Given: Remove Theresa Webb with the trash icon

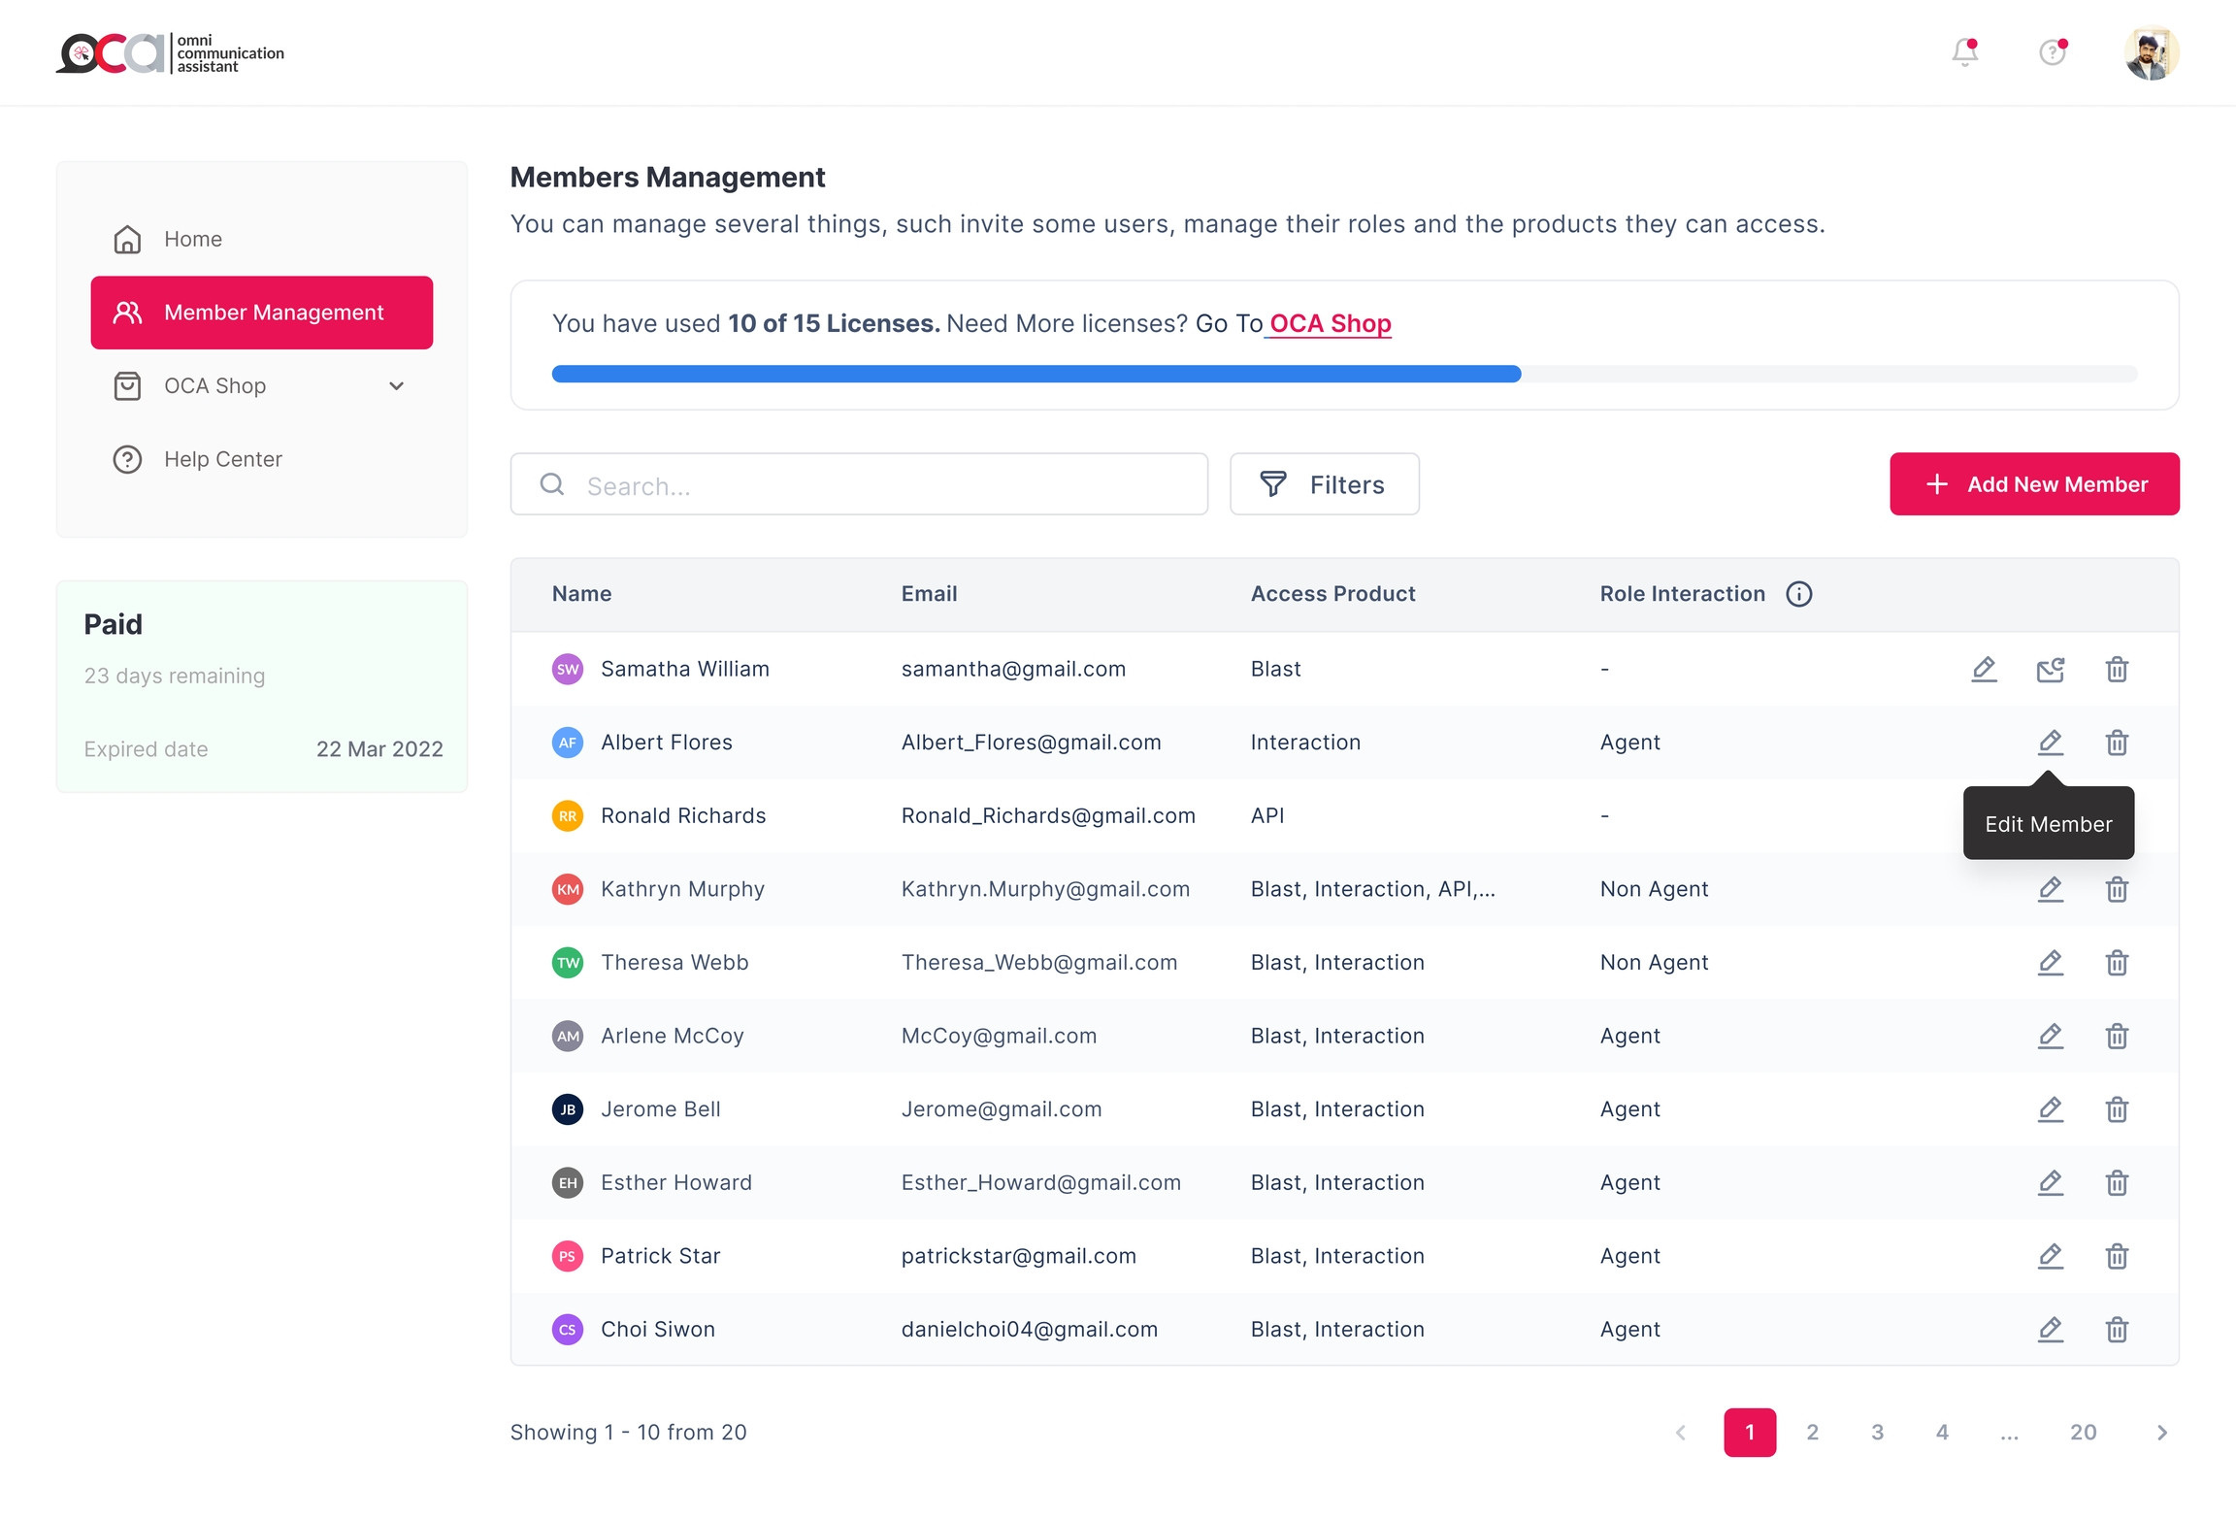Looking at the screenshot, I should point(2117,962).
